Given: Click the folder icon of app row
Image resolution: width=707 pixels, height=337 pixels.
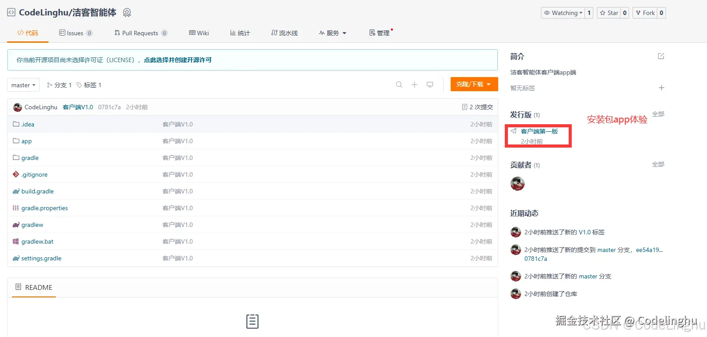Looking at the screenshot, I should [16, 141].
